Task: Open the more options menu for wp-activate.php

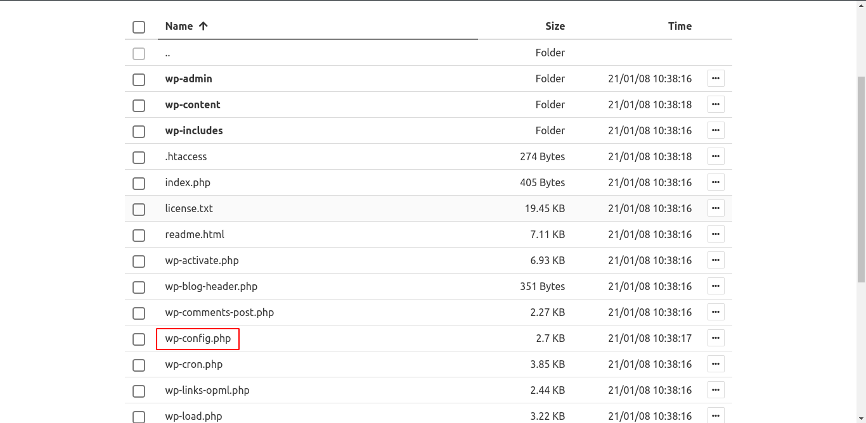Action: [716, 260]
